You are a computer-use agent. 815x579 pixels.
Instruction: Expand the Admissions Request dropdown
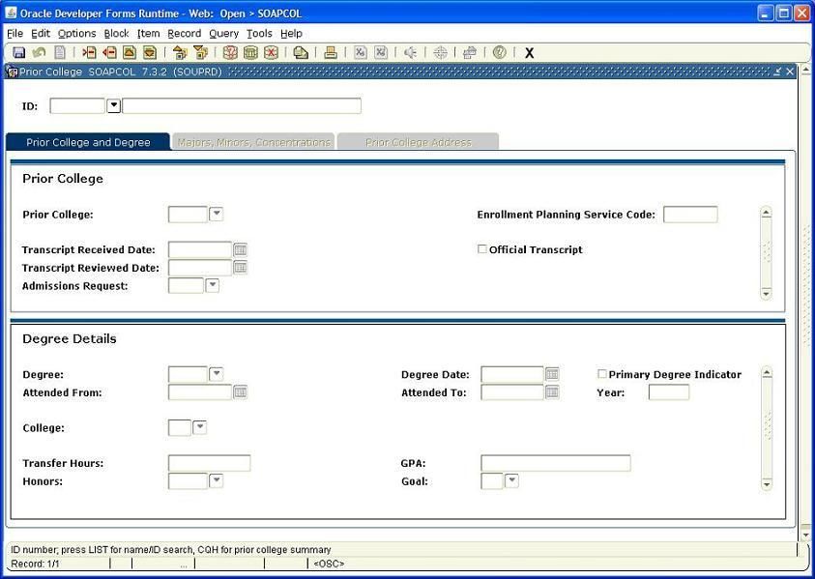click(212, 285)
